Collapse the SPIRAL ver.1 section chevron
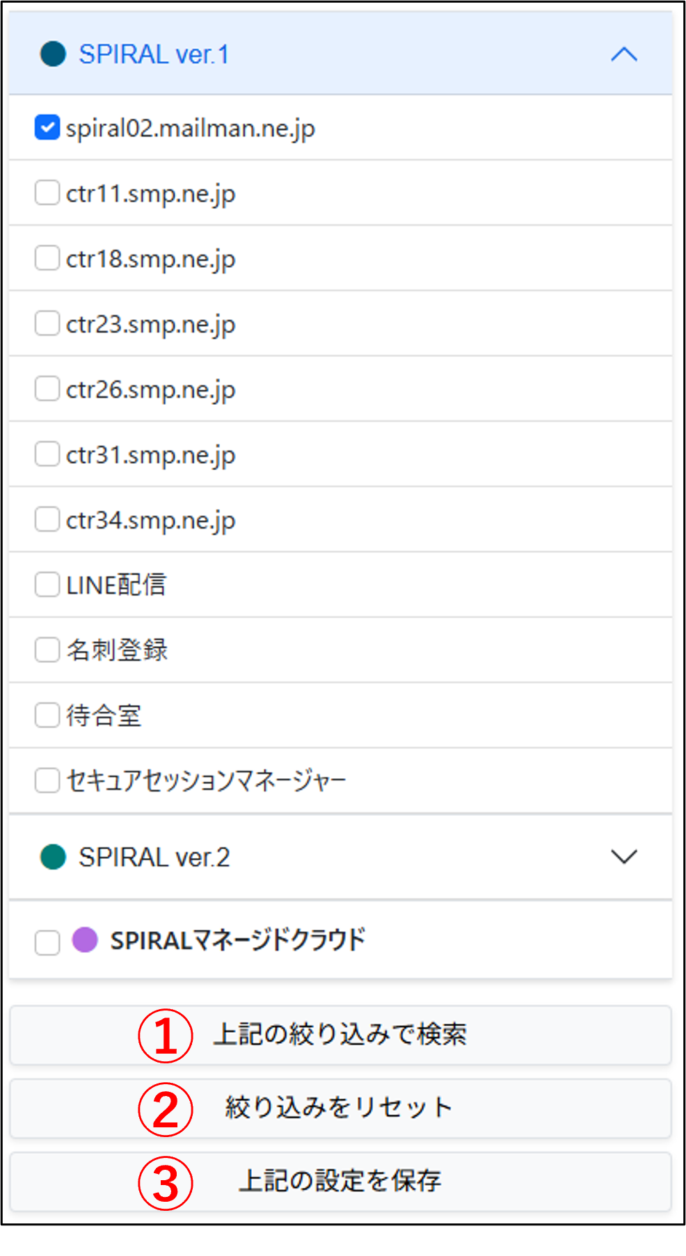The height and width of the screenshot is (1256, 686). pos(623,54)
